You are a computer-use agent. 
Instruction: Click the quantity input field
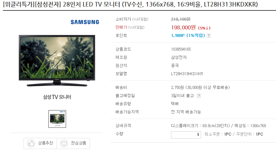tap(186, 135)
